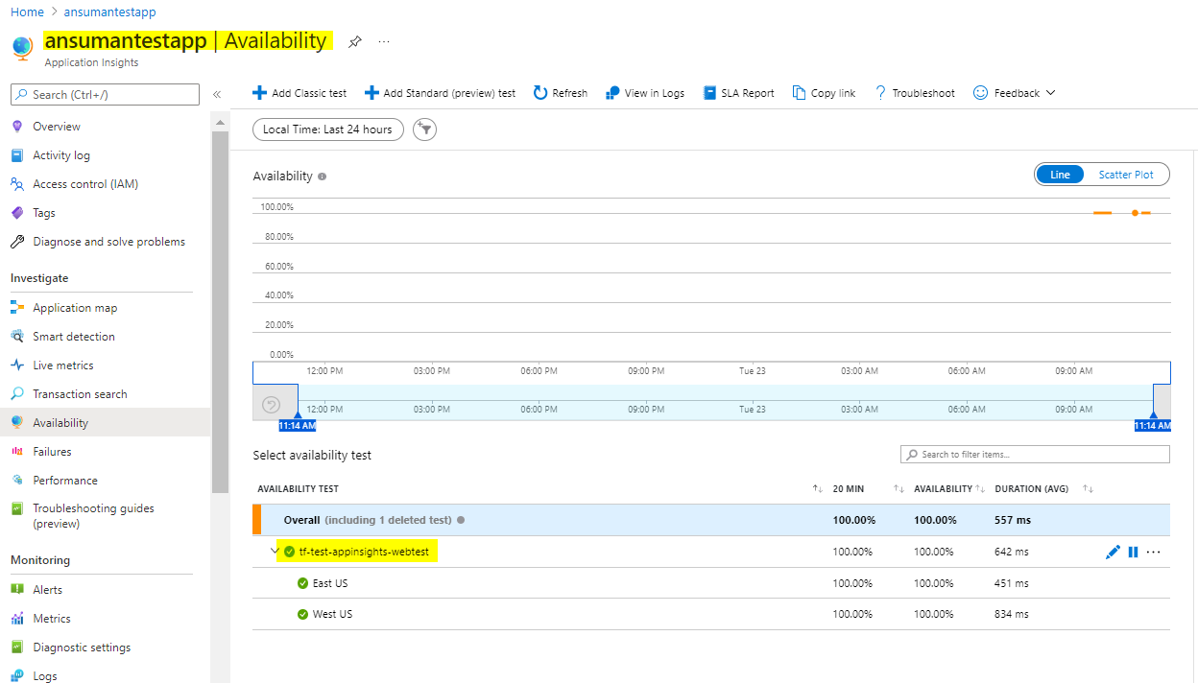This screenshot has width=1198, height=683.
Task: Click the Application Insights resource globe icon
Action: point(22,48)
